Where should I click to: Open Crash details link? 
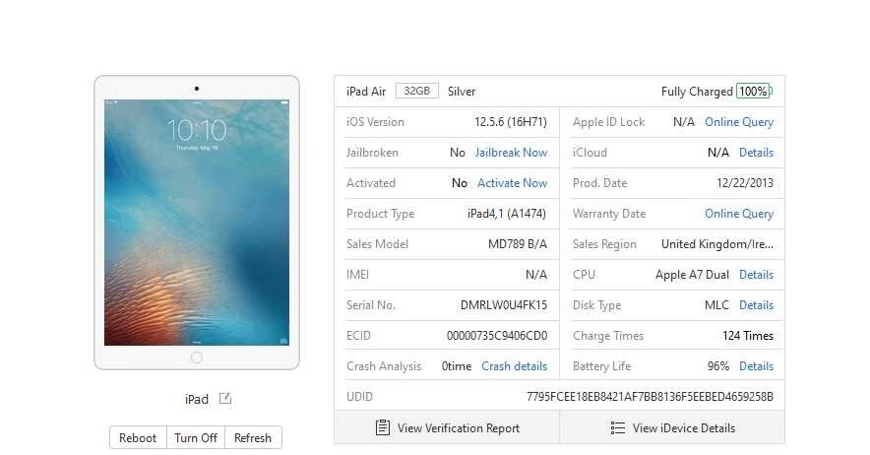coord(515,366)
